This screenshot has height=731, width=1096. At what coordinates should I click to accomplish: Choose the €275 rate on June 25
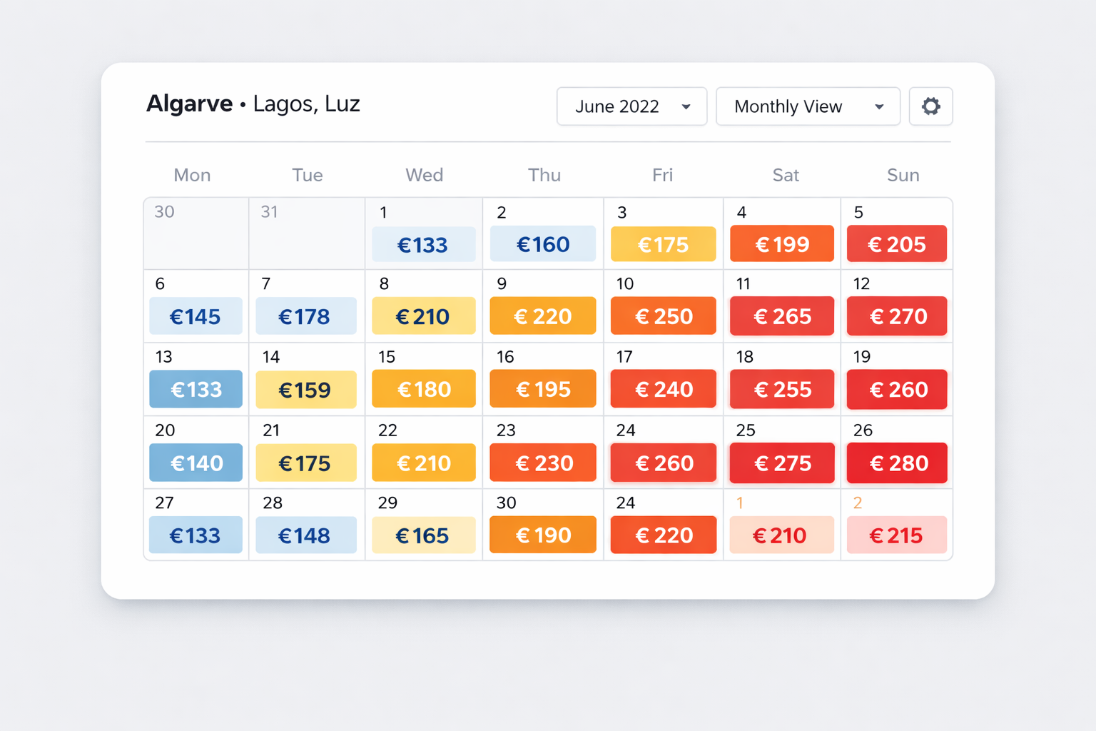(782, 463)
